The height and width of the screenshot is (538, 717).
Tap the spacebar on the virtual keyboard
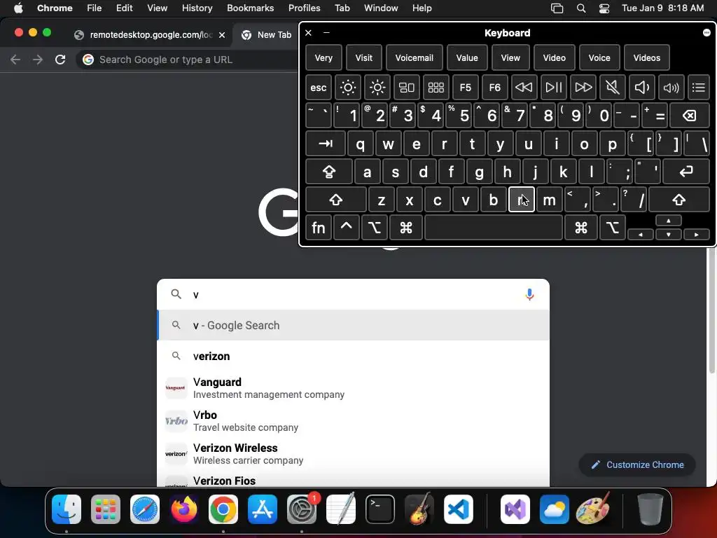[494, 228]
